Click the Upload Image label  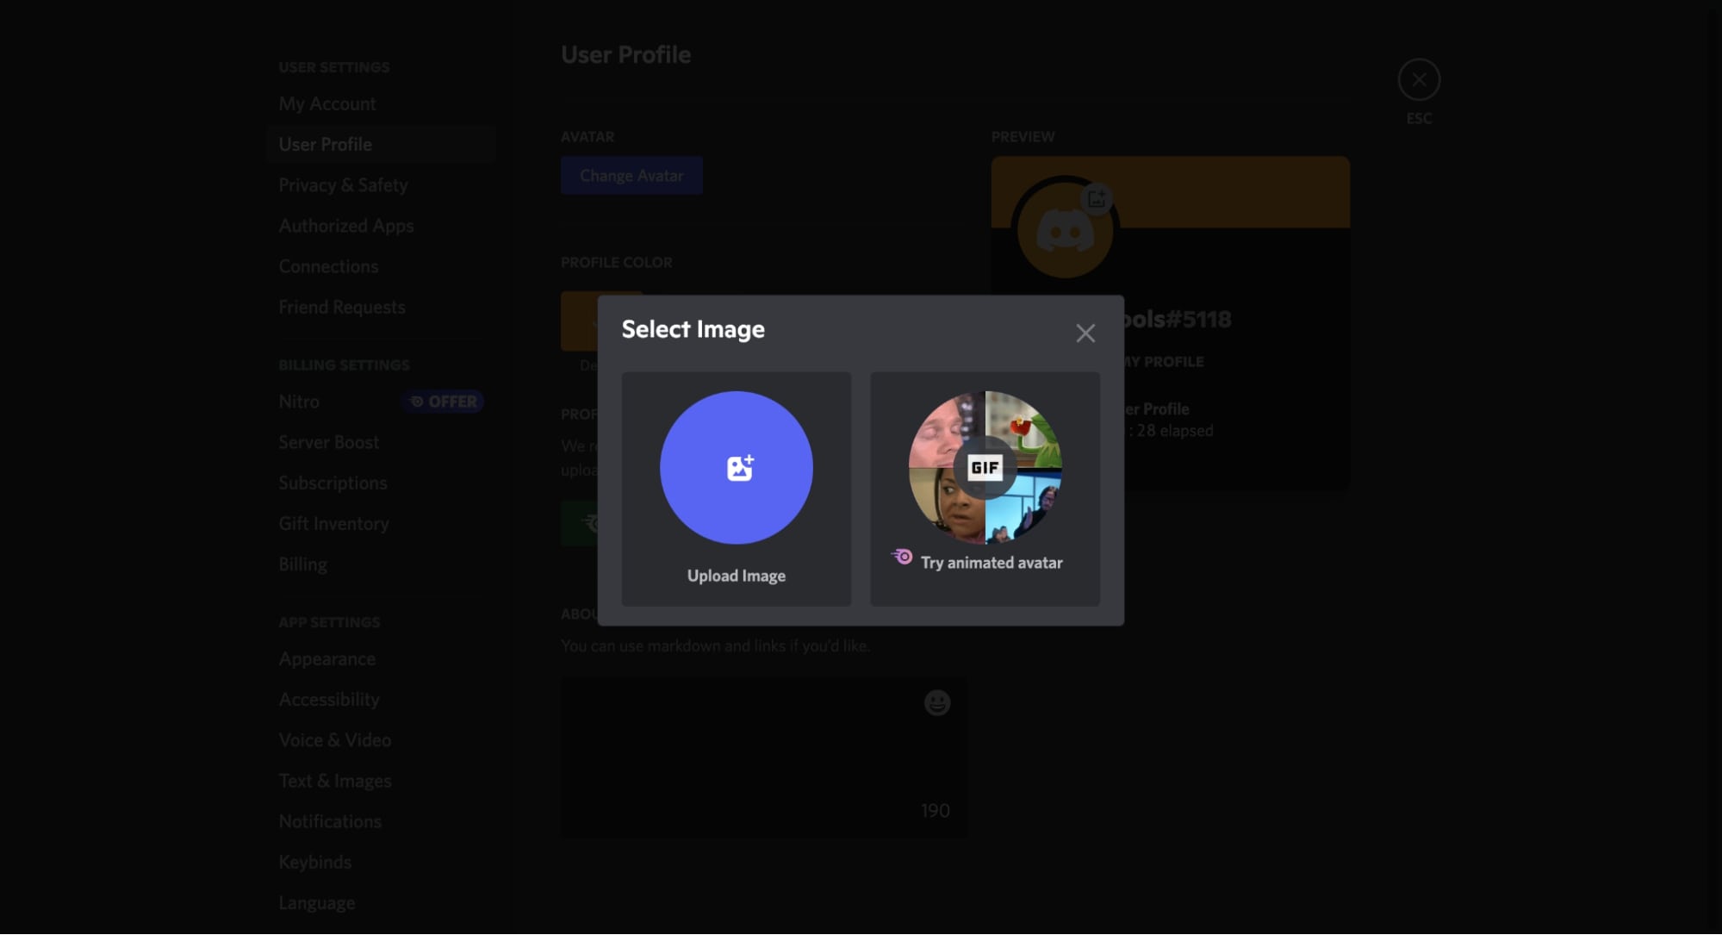(736, 576)
